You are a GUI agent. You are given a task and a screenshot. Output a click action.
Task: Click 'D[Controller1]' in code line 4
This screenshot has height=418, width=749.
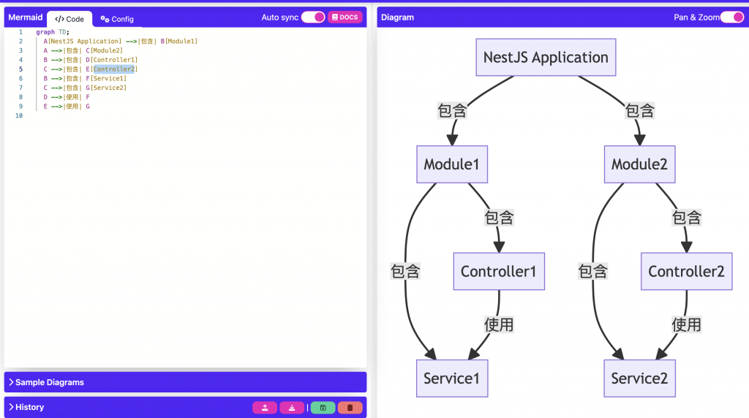coord(112,60)
